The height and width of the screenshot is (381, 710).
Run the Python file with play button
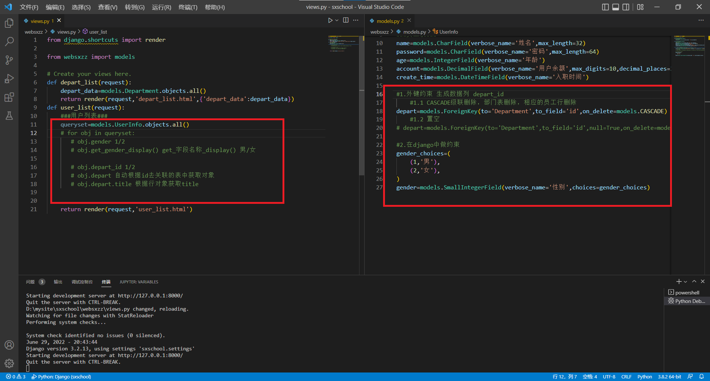(330, 20)
